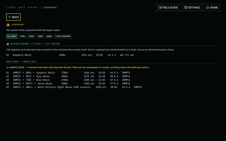
Task: Click the book icon in Field Guide
Action: click(160, 8)
